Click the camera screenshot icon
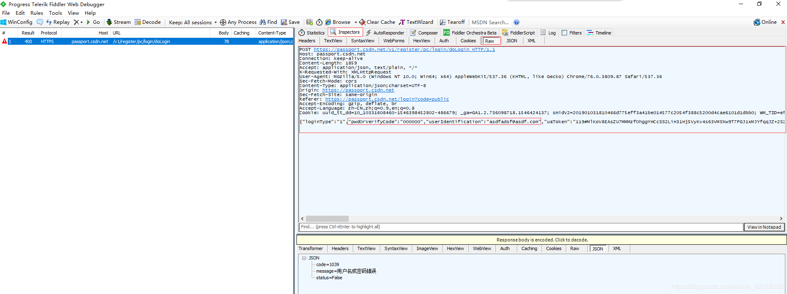787x294 pixels. point(310,22)
